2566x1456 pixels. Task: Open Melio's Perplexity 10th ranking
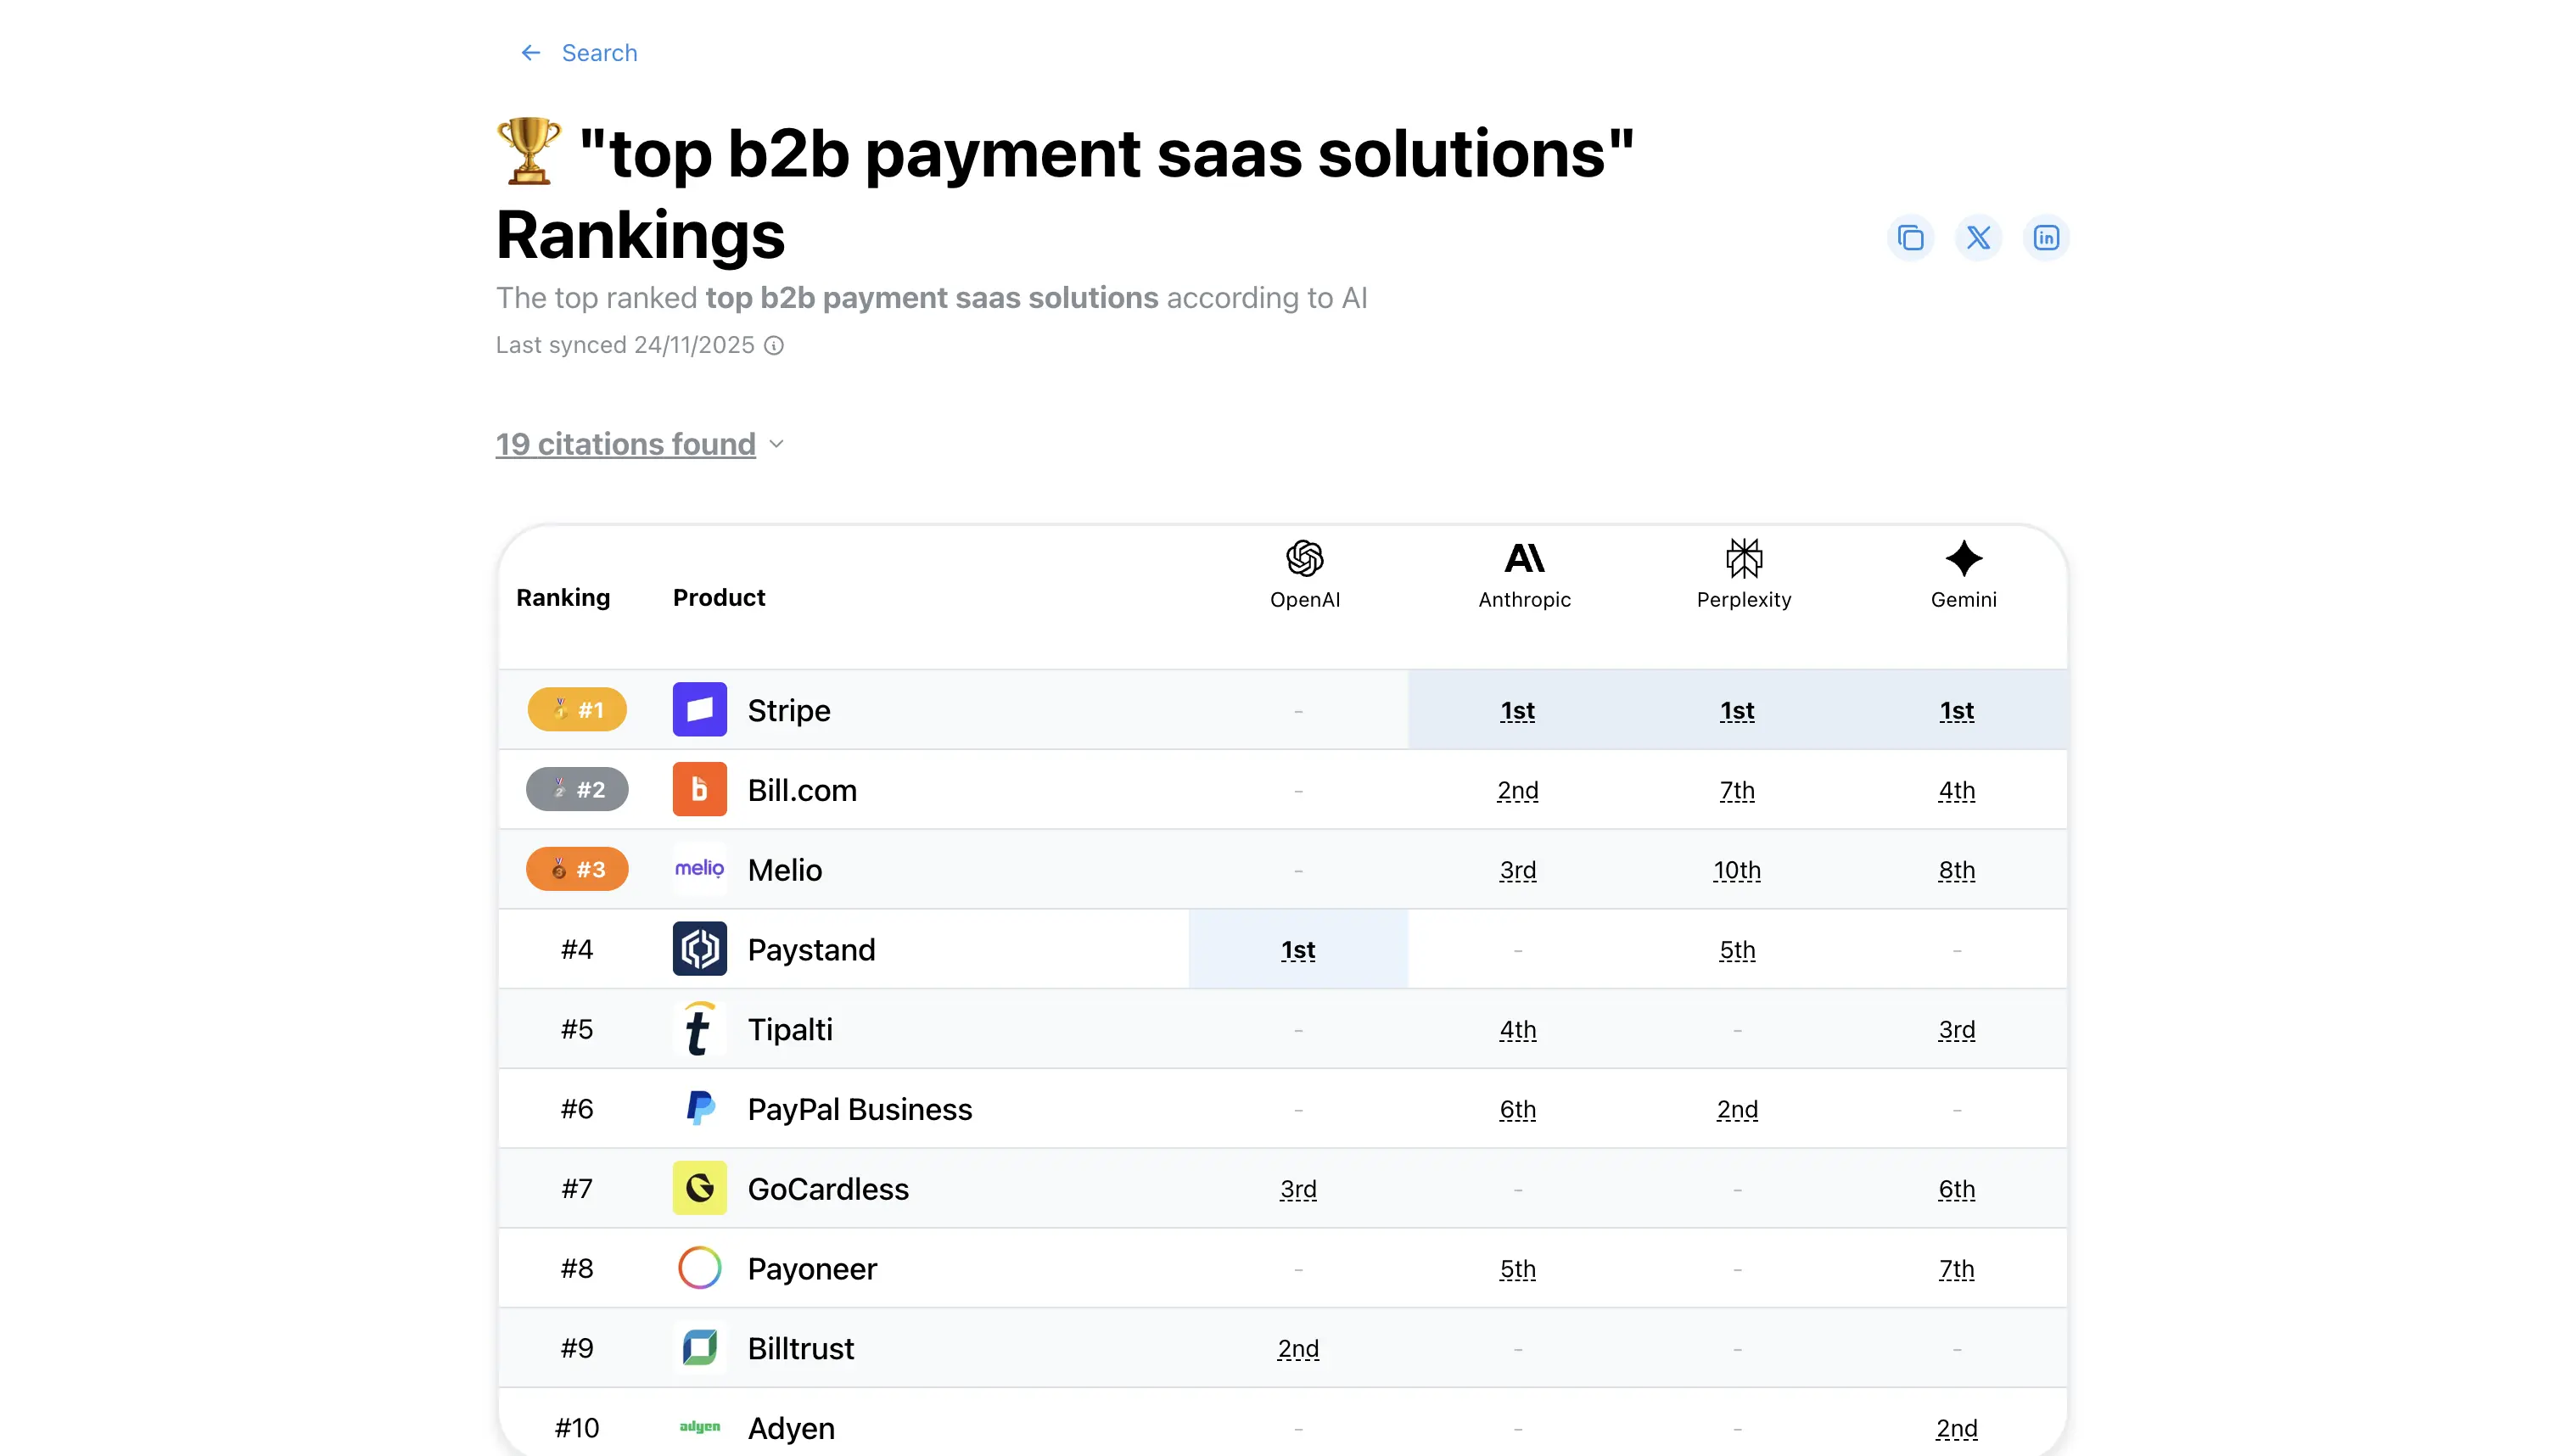point(1736,871)
